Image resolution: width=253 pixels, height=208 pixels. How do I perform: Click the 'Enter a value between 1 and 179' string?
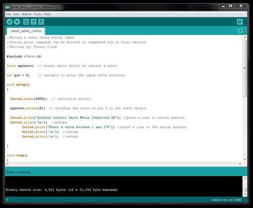coord(80,127)
